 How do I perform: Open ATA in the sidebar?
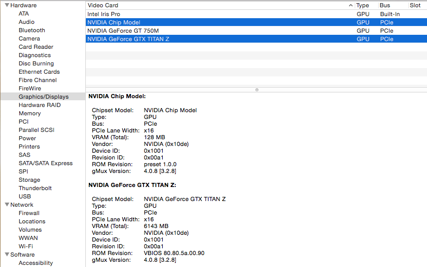[x=24, y=14]
